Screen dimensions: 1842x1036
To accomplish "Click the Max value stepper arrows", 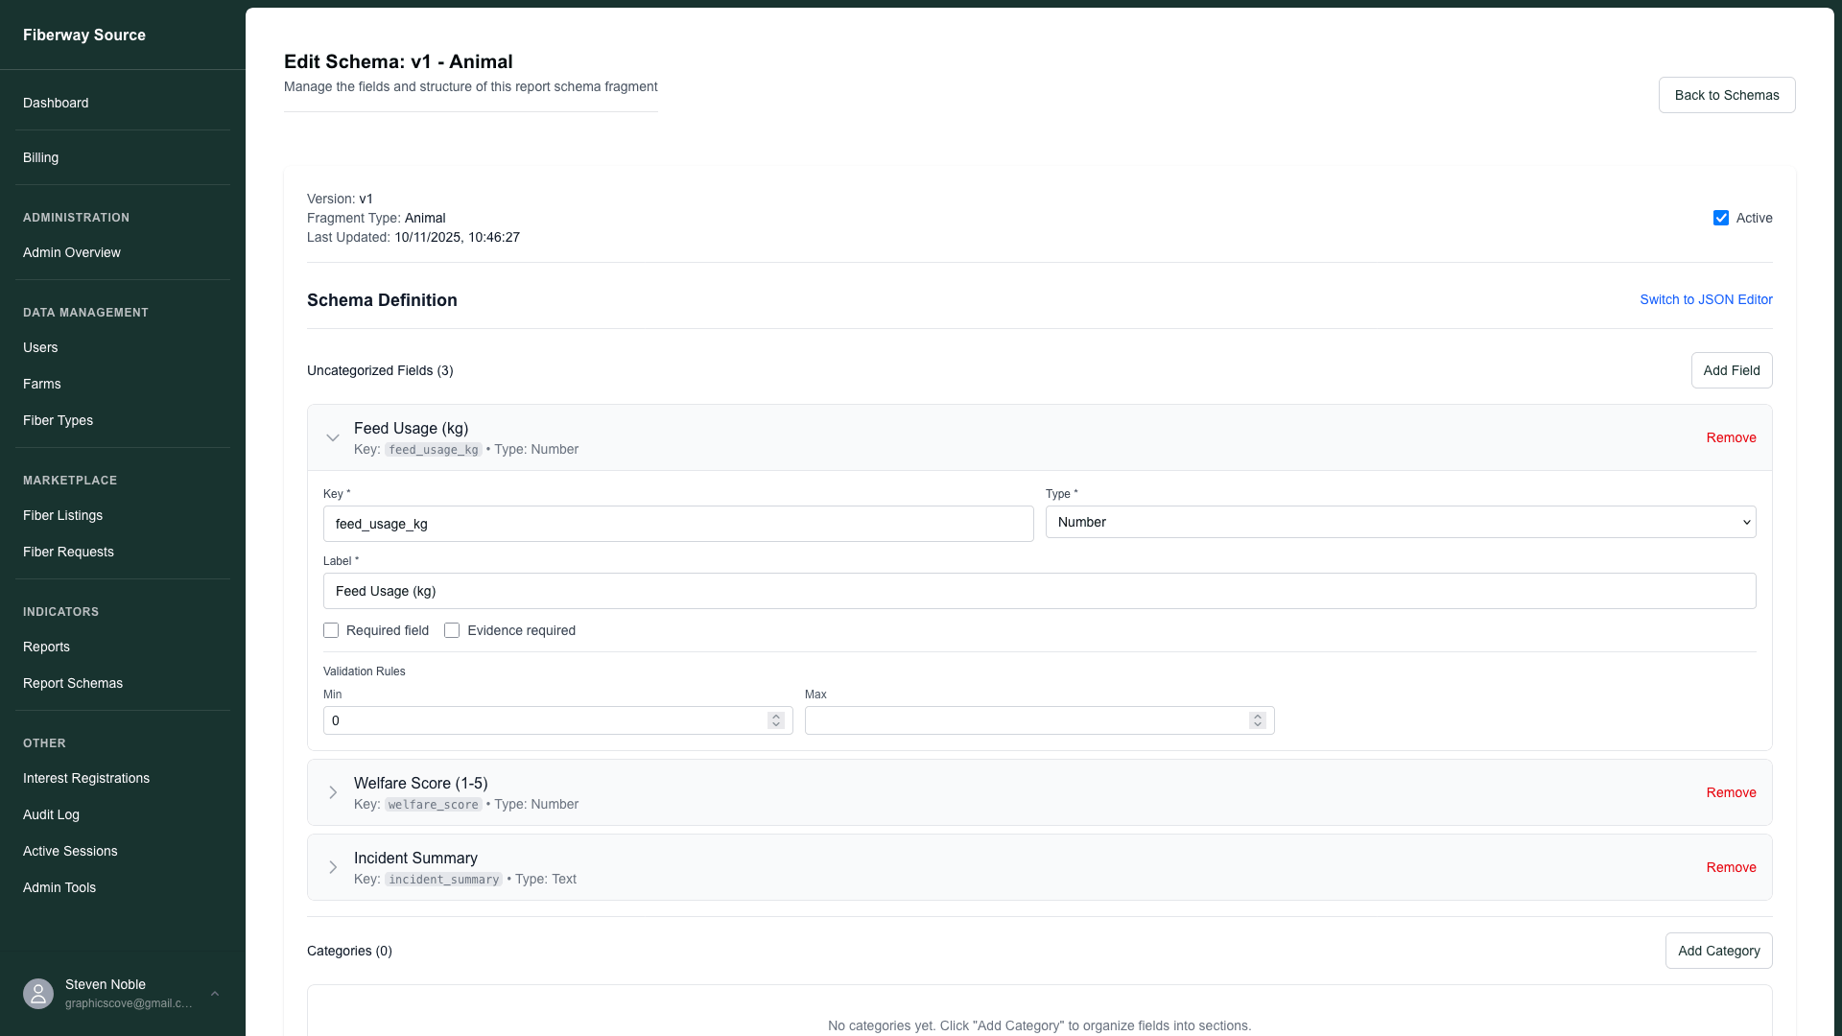I will [x=1258, y=720].
